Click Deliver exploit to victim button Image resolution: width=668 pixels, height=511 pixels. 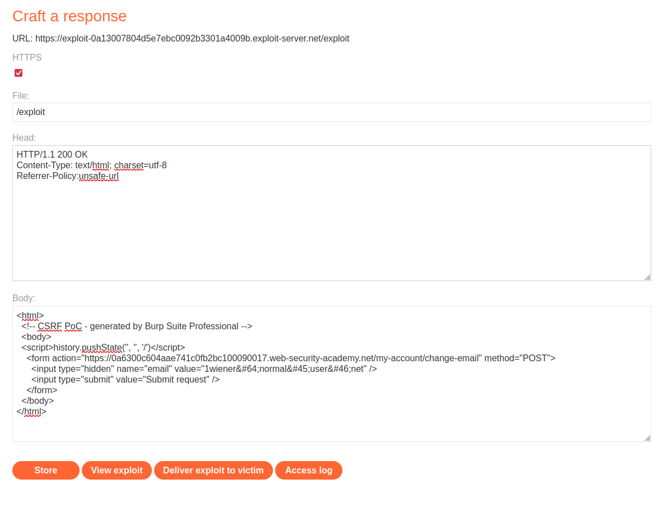[214, 470]
